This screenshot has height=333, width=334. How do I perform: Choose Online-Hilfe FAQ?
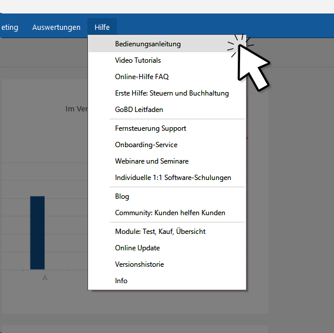pos(167,77)
